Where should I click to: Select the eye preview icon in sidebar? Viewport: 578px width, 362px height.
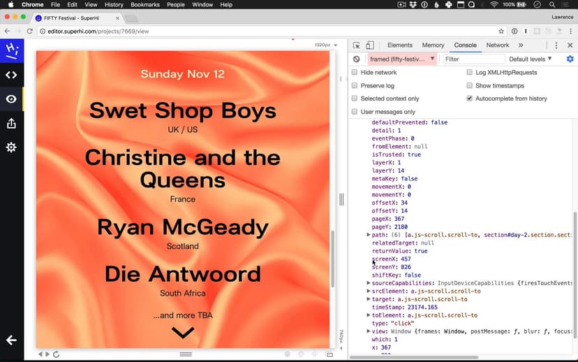tap(12, 99)
